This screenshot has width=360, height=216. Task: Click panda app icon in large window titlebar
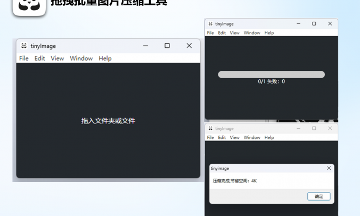[24, 46]
